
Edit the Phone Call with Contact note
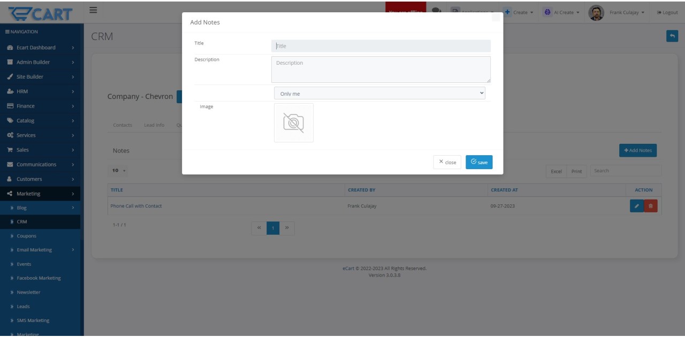coord(637,206)
